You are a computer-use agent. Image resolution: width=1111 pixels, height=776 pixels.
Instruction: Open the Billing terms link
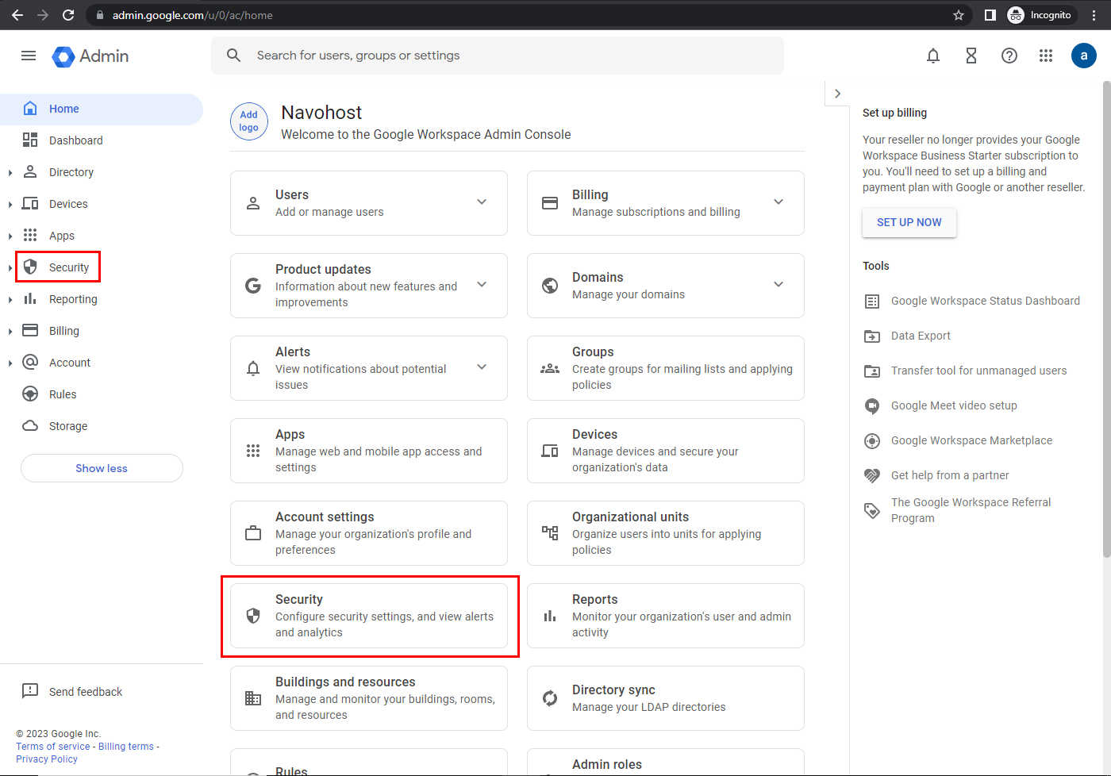tap(126, 747)
